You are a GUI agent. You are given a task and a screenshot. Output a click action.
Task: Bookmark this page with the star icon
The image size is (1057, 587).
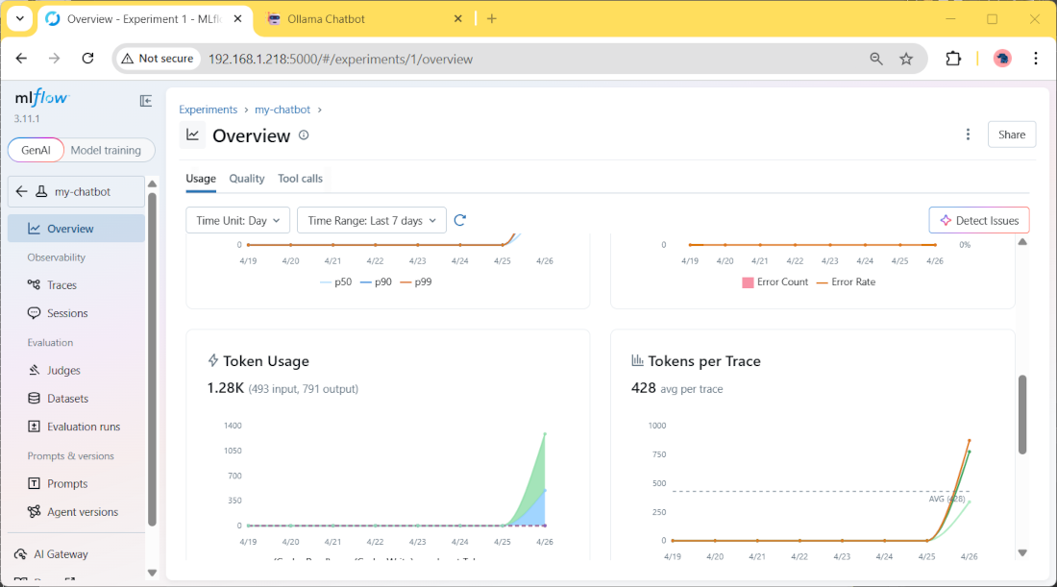pos(906,59)
